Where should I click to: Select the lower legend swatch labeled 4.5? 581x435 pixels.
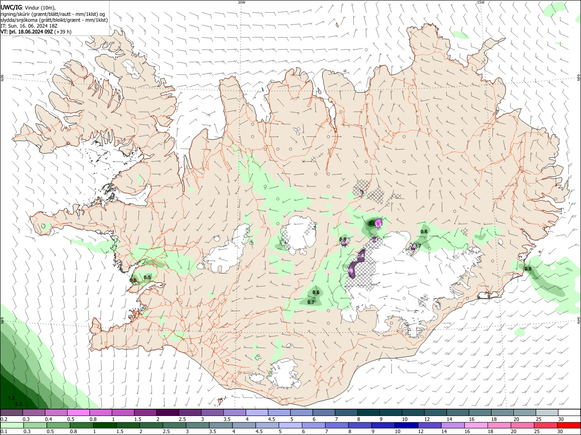266,425
